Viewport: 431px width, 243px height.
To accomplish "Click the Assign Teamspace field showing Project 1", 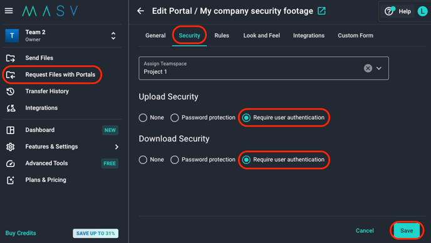I will click(263, 68).
